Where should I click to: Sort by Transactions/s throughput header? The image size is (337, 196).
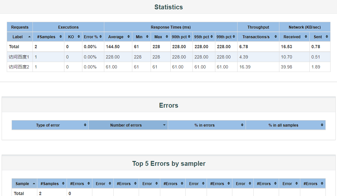(258, 37)
